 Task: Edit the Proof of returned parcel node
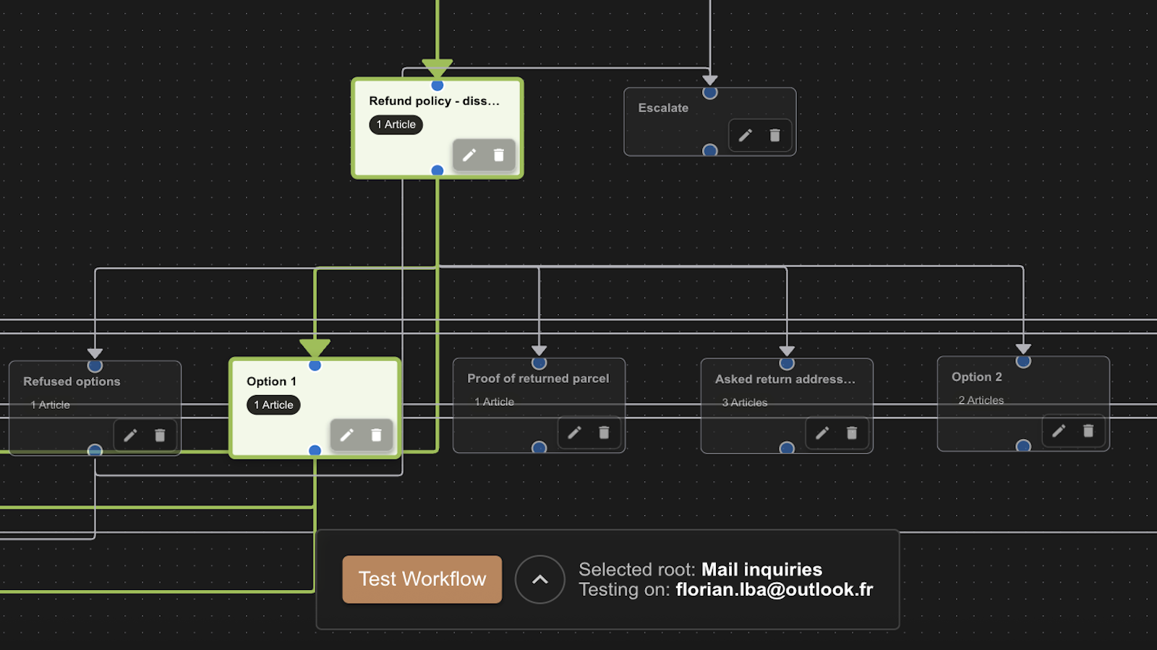[x=575, y=433]
